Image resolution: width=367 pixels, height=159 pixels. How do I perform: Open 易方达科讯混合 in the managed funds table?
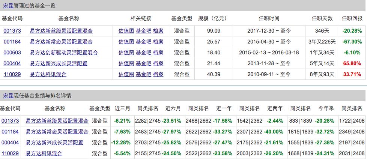click(48, 74)
